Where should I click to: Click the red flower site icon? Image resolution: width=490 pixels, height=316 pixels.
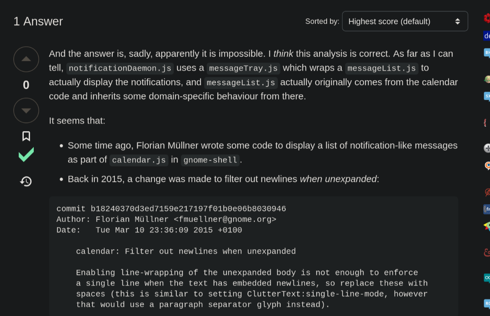click(487, 18)
